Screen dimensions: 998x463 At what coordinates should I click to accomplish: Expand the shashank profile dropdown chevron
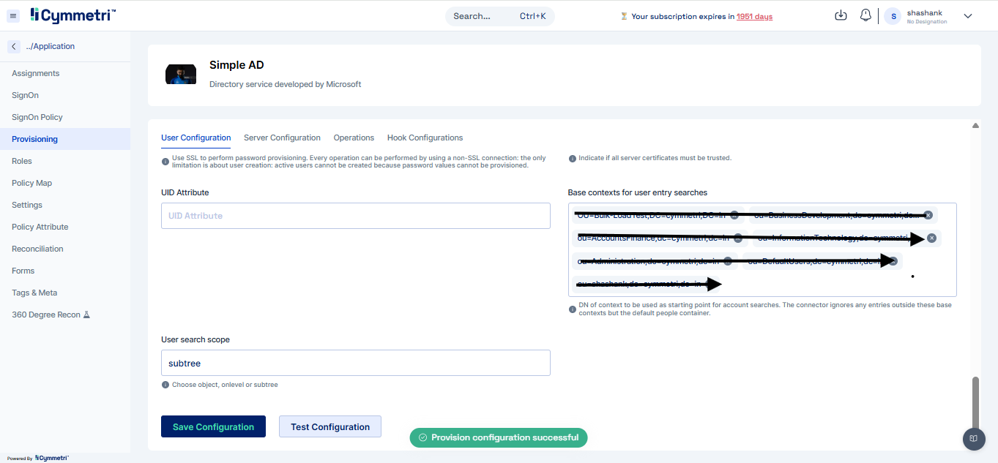coord(967,16)
